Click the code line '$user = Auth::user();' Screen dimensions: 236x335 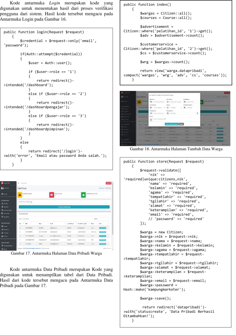click(x=50, y=63)
